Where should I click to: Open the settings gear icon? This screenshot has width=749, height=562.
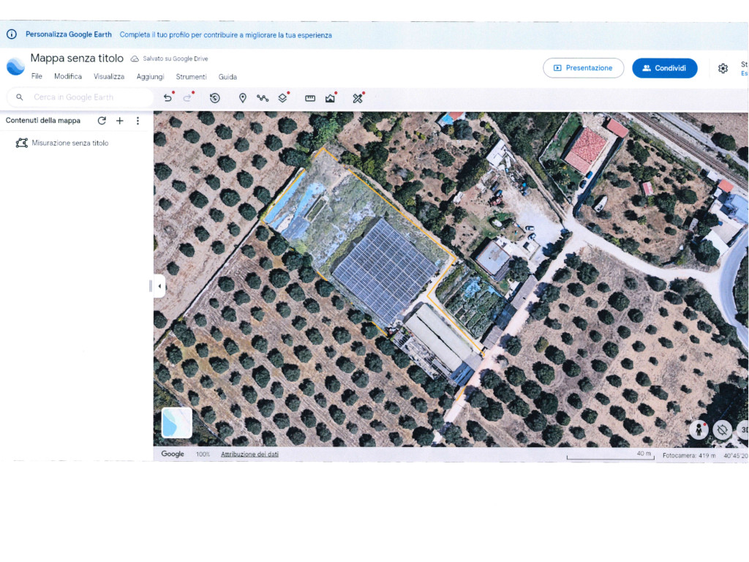(x=723, y=68)
